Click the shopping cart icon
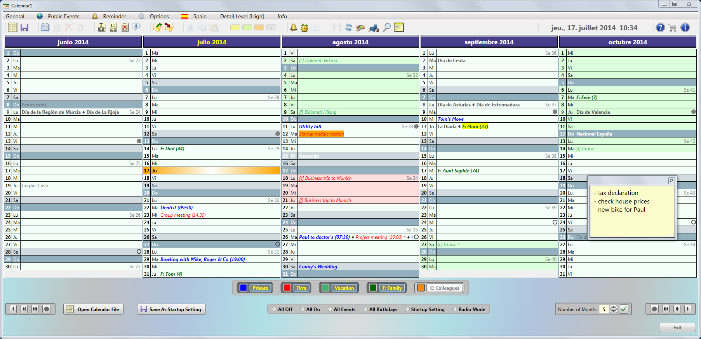The width and height of the screenshot is (701, 339). [673, 28]
